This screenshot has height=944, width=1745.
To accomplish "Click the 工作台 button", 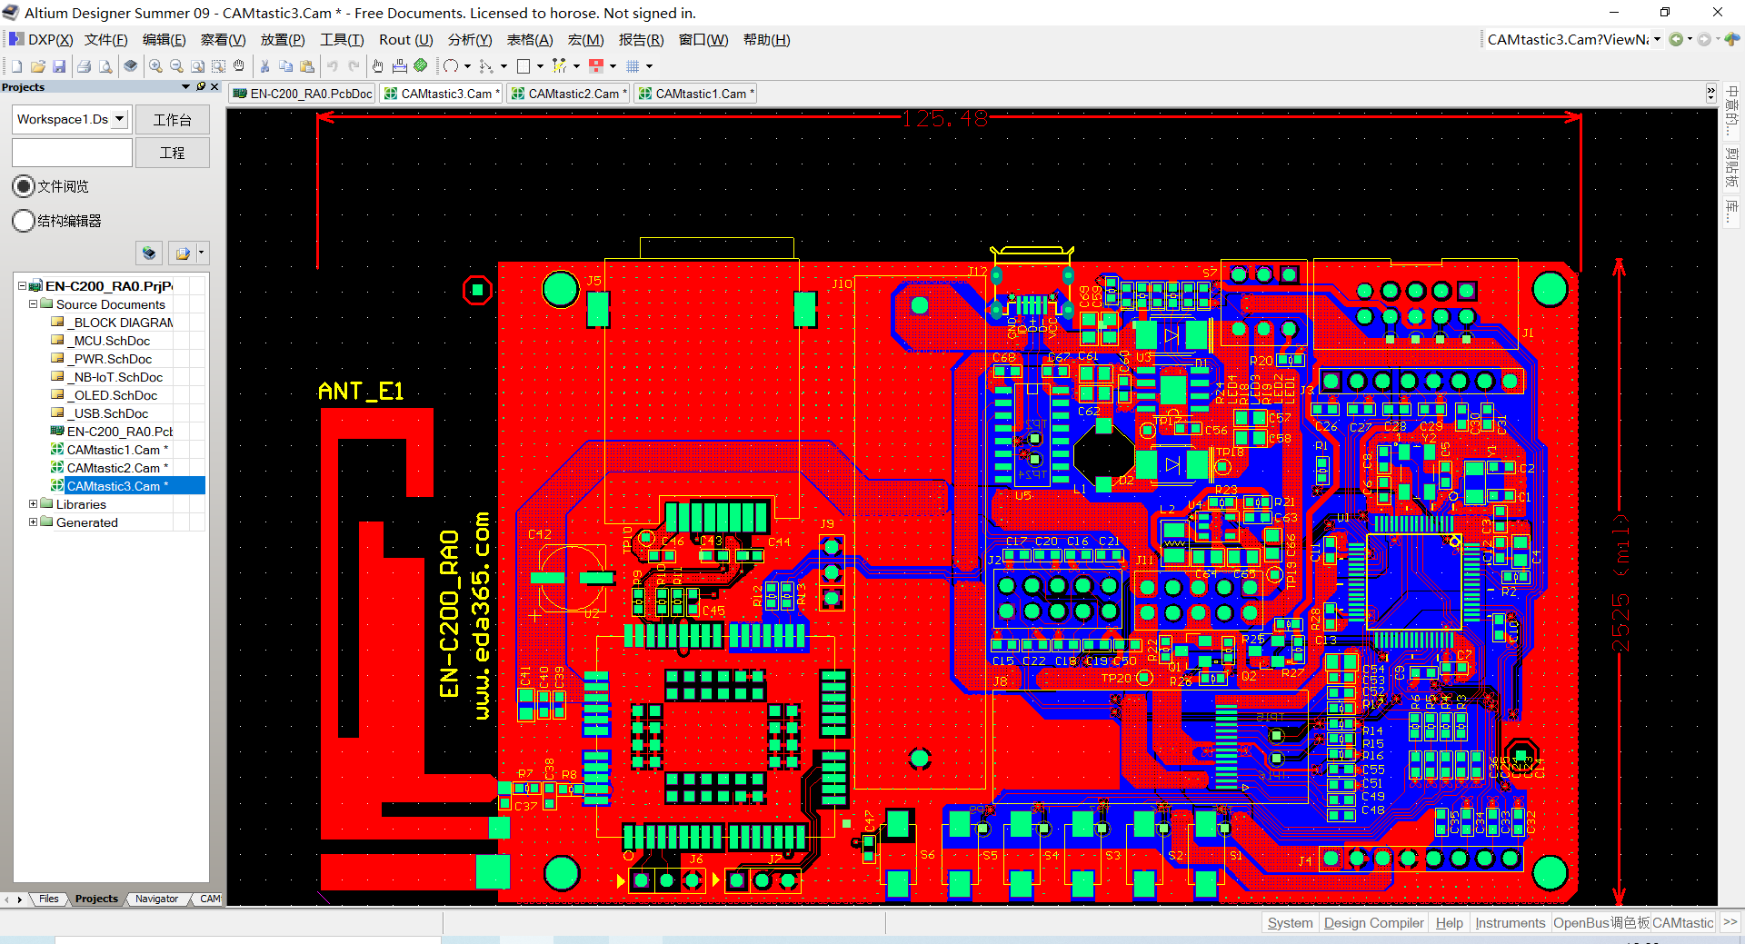I will 173,120.
